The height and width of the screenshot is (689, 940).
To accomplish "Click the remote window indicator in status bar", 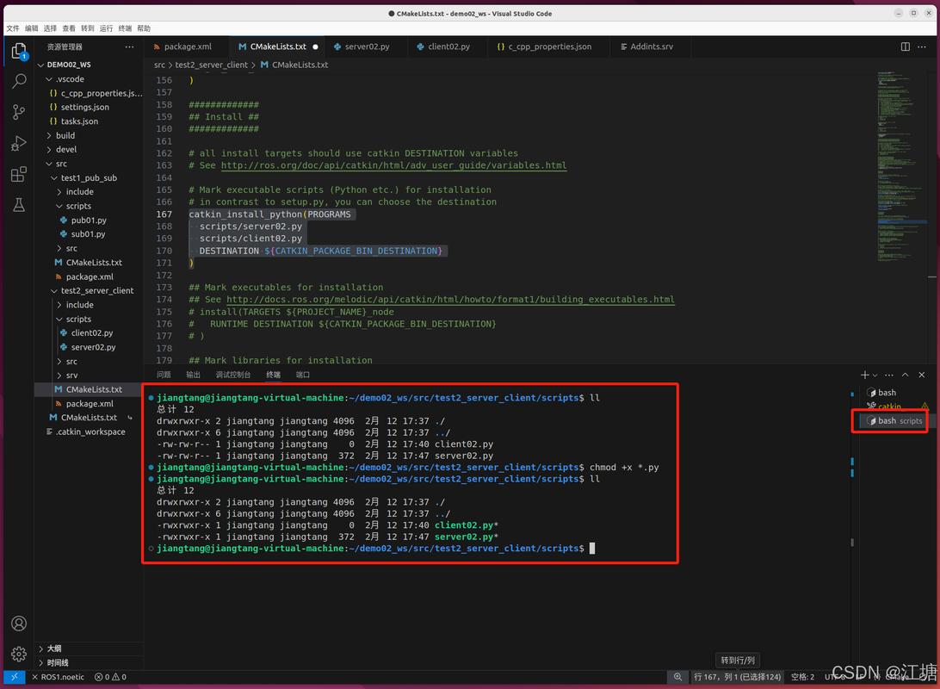I will (15, 677).
